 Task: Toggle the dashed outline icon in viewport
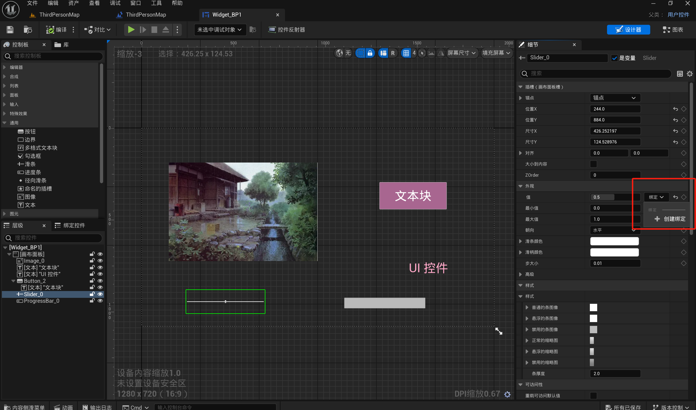360,53
